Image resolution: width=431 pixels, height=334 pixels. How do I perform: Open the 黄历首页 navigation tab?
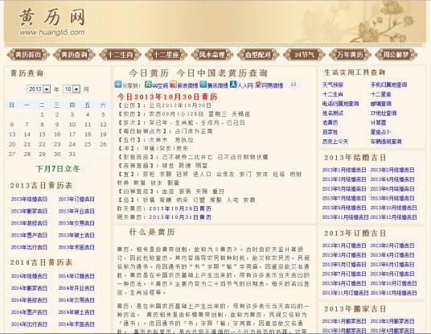[28, 55]
